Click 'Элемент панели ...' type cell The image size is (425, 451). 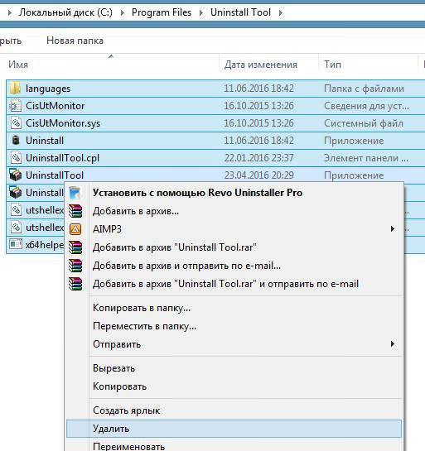point(366,158)
